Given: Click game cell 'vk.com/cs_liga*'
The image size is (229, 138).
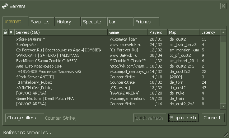Looking at the screenshot, I should (x=123, y=39).
